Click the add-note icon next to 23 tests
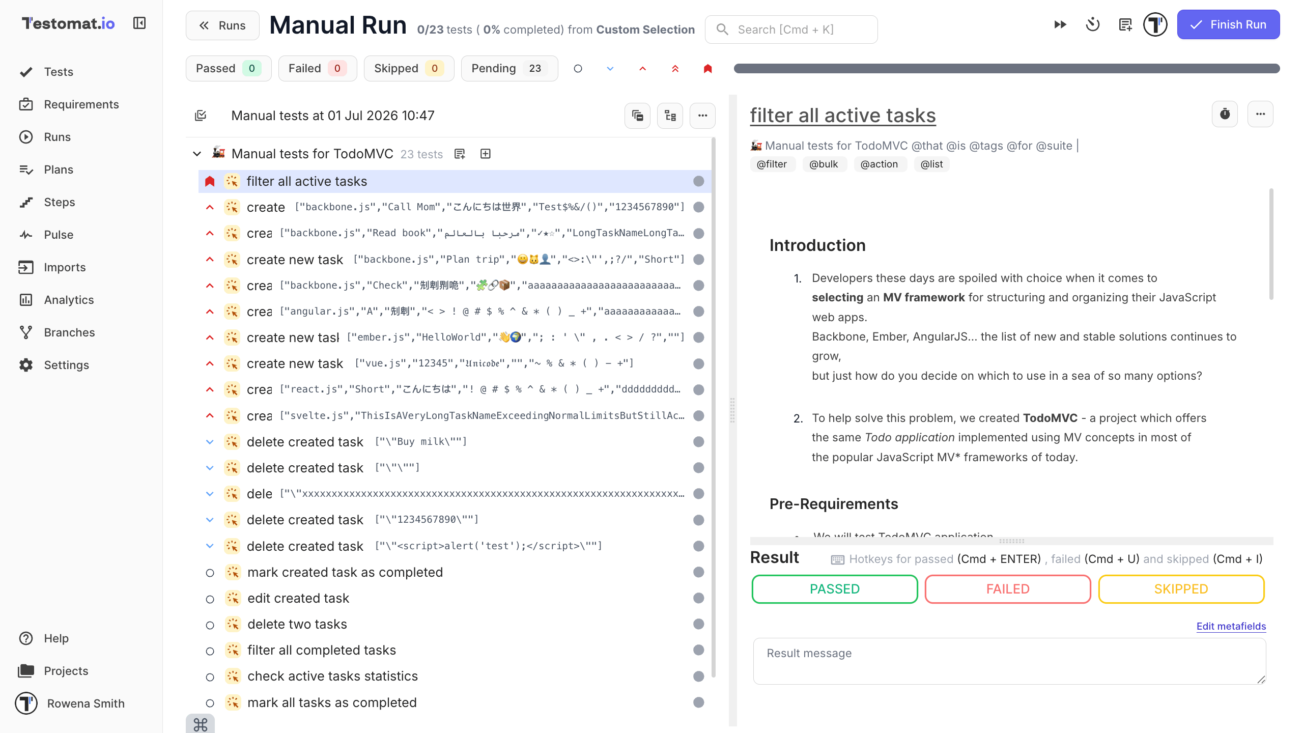The height and width of the screenshot is (733, 1303). pos(460,154)
